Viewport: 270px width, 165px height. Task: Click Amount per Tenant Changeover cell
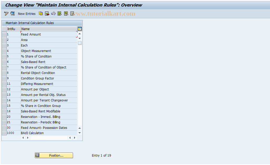point(49,100)
